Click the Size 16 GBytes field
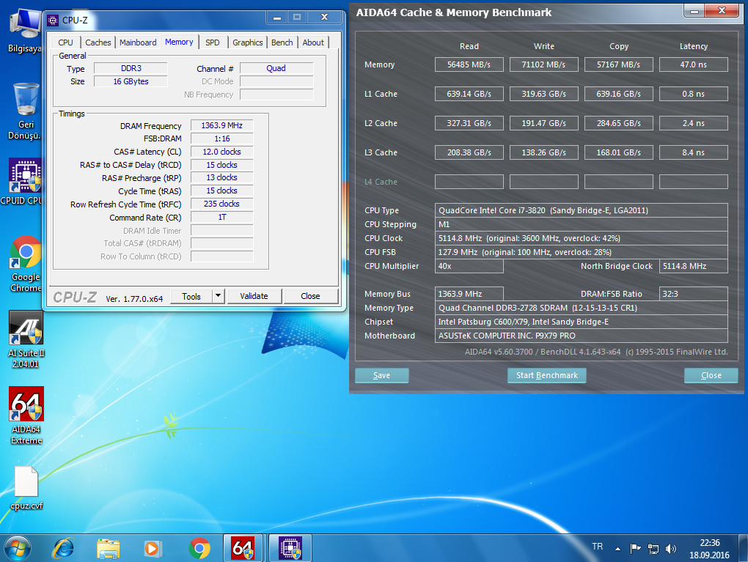 (131, 81)
